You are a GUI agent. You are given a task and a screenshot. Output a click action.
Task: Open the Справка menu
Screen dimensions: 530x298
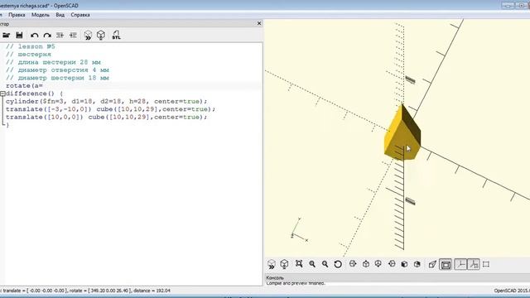[x=80, y=15]
